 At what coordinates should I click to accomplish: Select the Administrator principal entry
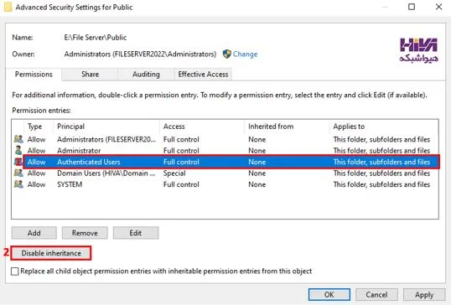tap(225, 151)
